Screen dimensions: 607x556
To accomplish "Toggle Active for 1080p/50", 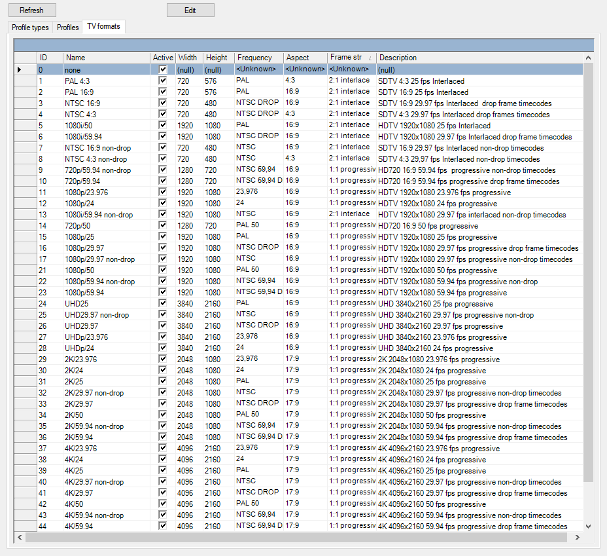I will click(163, 270).
